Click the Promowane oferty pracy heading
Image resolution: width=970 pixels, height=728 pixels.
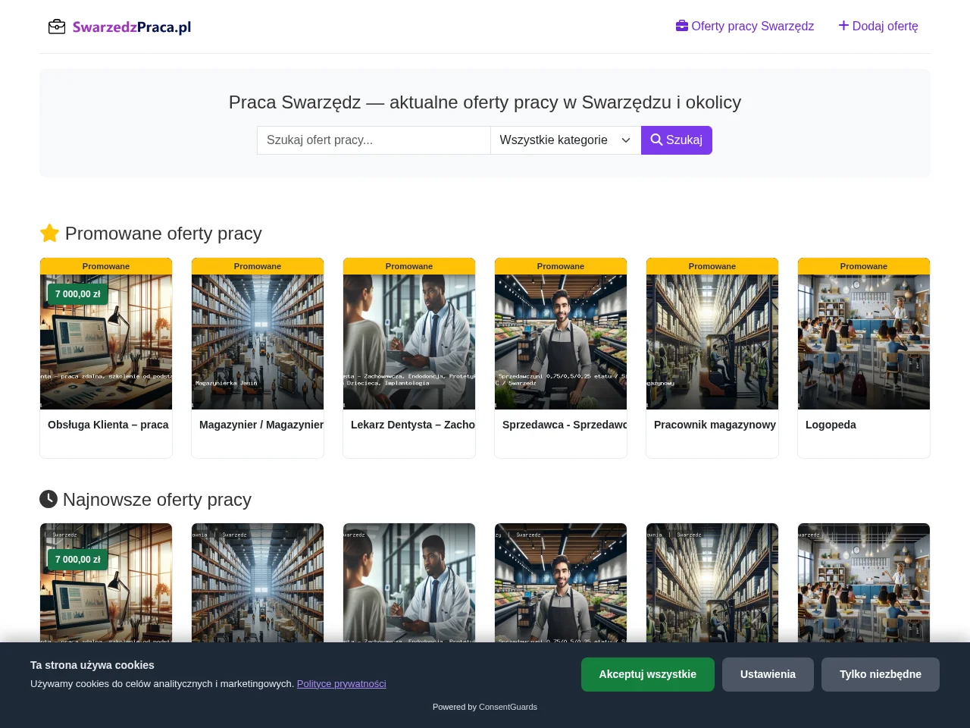coord(151,234)
